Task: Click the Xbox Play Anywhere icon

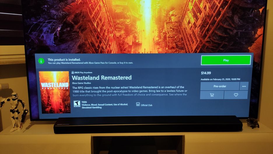Action: click(73, 72)
